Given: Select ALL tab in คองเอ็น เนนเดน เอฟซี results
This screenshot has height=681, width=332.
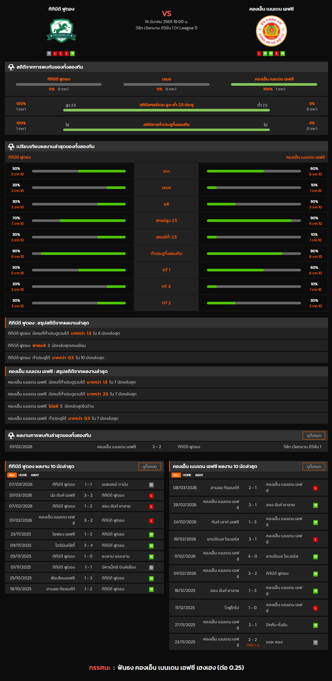Looking at the screenshot, I should point(176,475).
